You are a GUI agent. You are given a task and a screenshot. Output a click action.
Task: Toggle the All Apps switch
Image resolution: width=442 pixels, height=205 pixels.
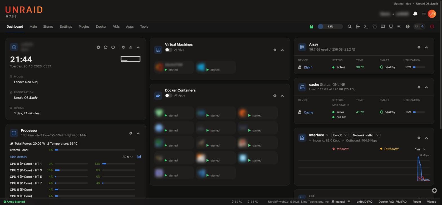[x=169, y=95]
